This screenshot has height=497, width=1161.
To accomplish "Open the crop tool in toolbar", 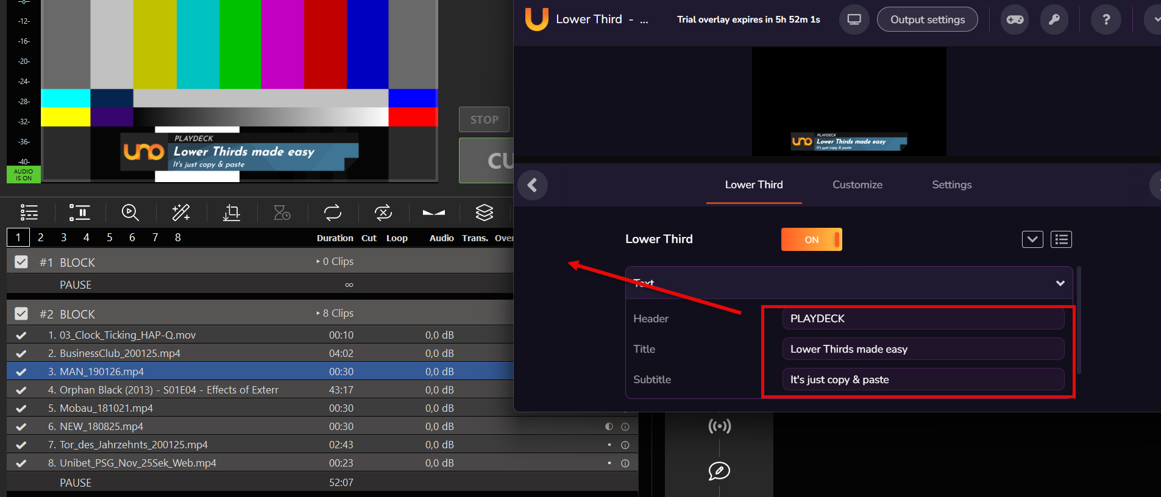I will tap(232, 213).
